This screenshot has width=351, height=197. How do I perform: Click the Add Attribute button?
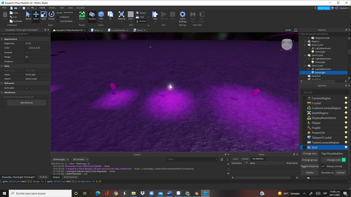26,103
